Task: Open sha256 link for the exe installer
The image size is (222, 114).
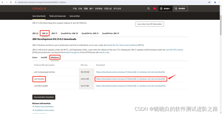Action: pyautogui.click(x=162, y=79)
